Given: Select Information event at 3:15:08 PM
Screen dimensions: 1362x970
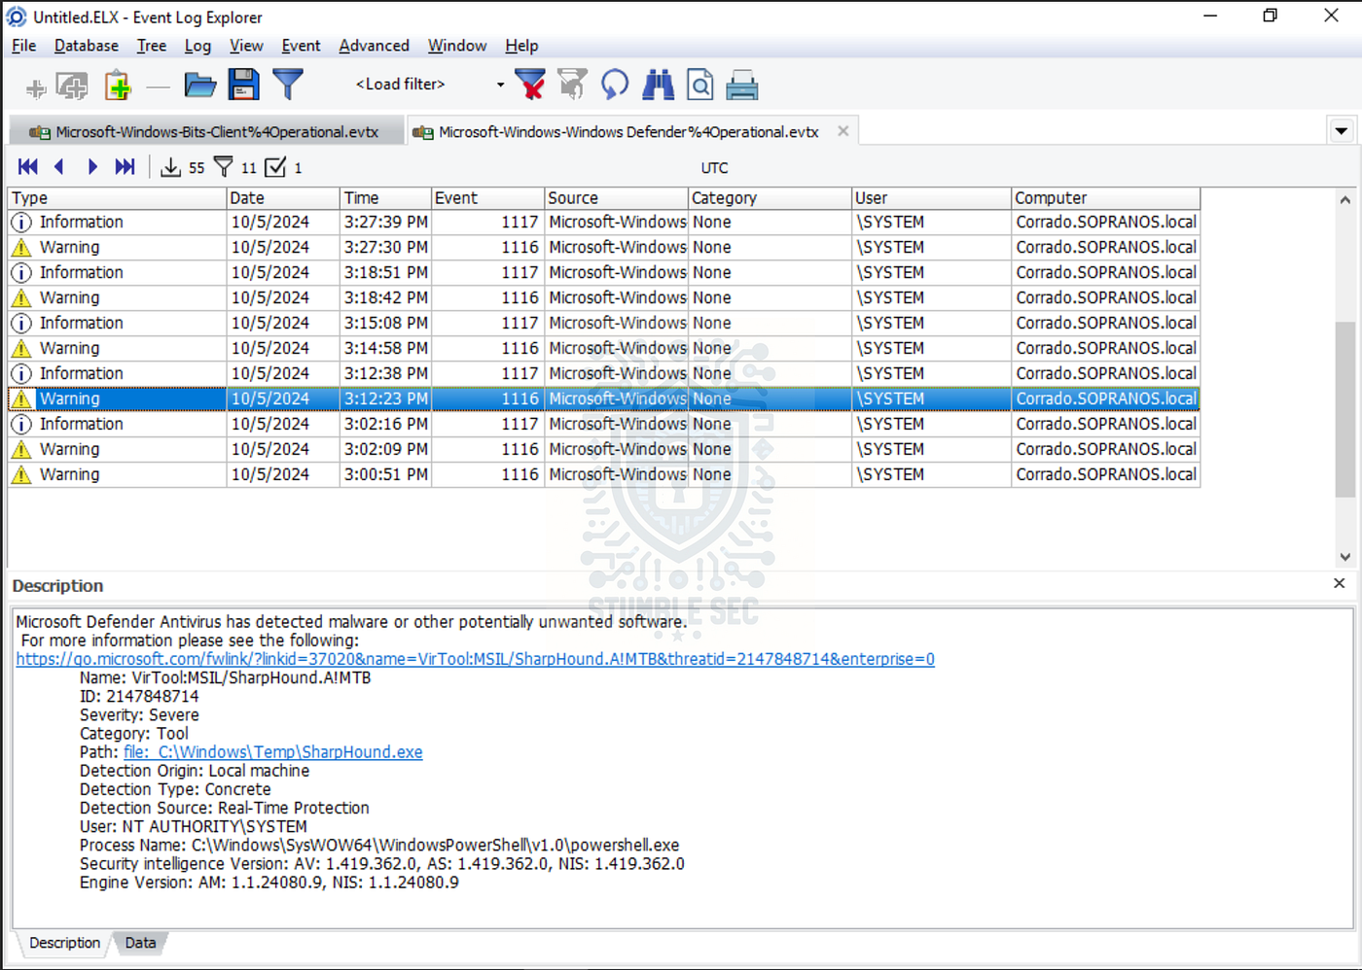Looking at the screenshot, I should [603, 324].
